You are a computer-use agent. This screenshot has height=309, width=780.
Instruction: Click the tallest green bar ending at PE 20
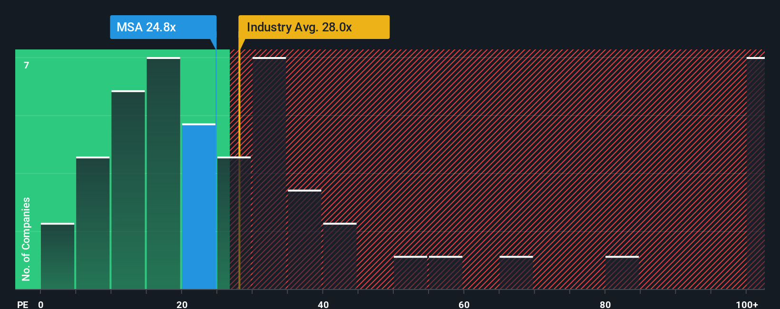(x=164, y=173)
